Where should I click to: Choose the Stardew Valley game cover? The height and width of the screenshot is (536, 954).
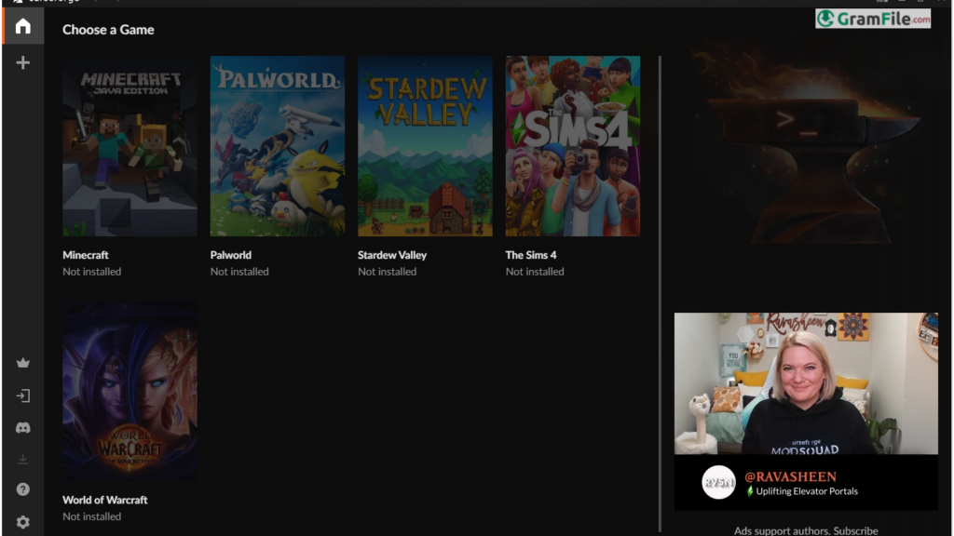pyautogui.click(x=425, y=146)
